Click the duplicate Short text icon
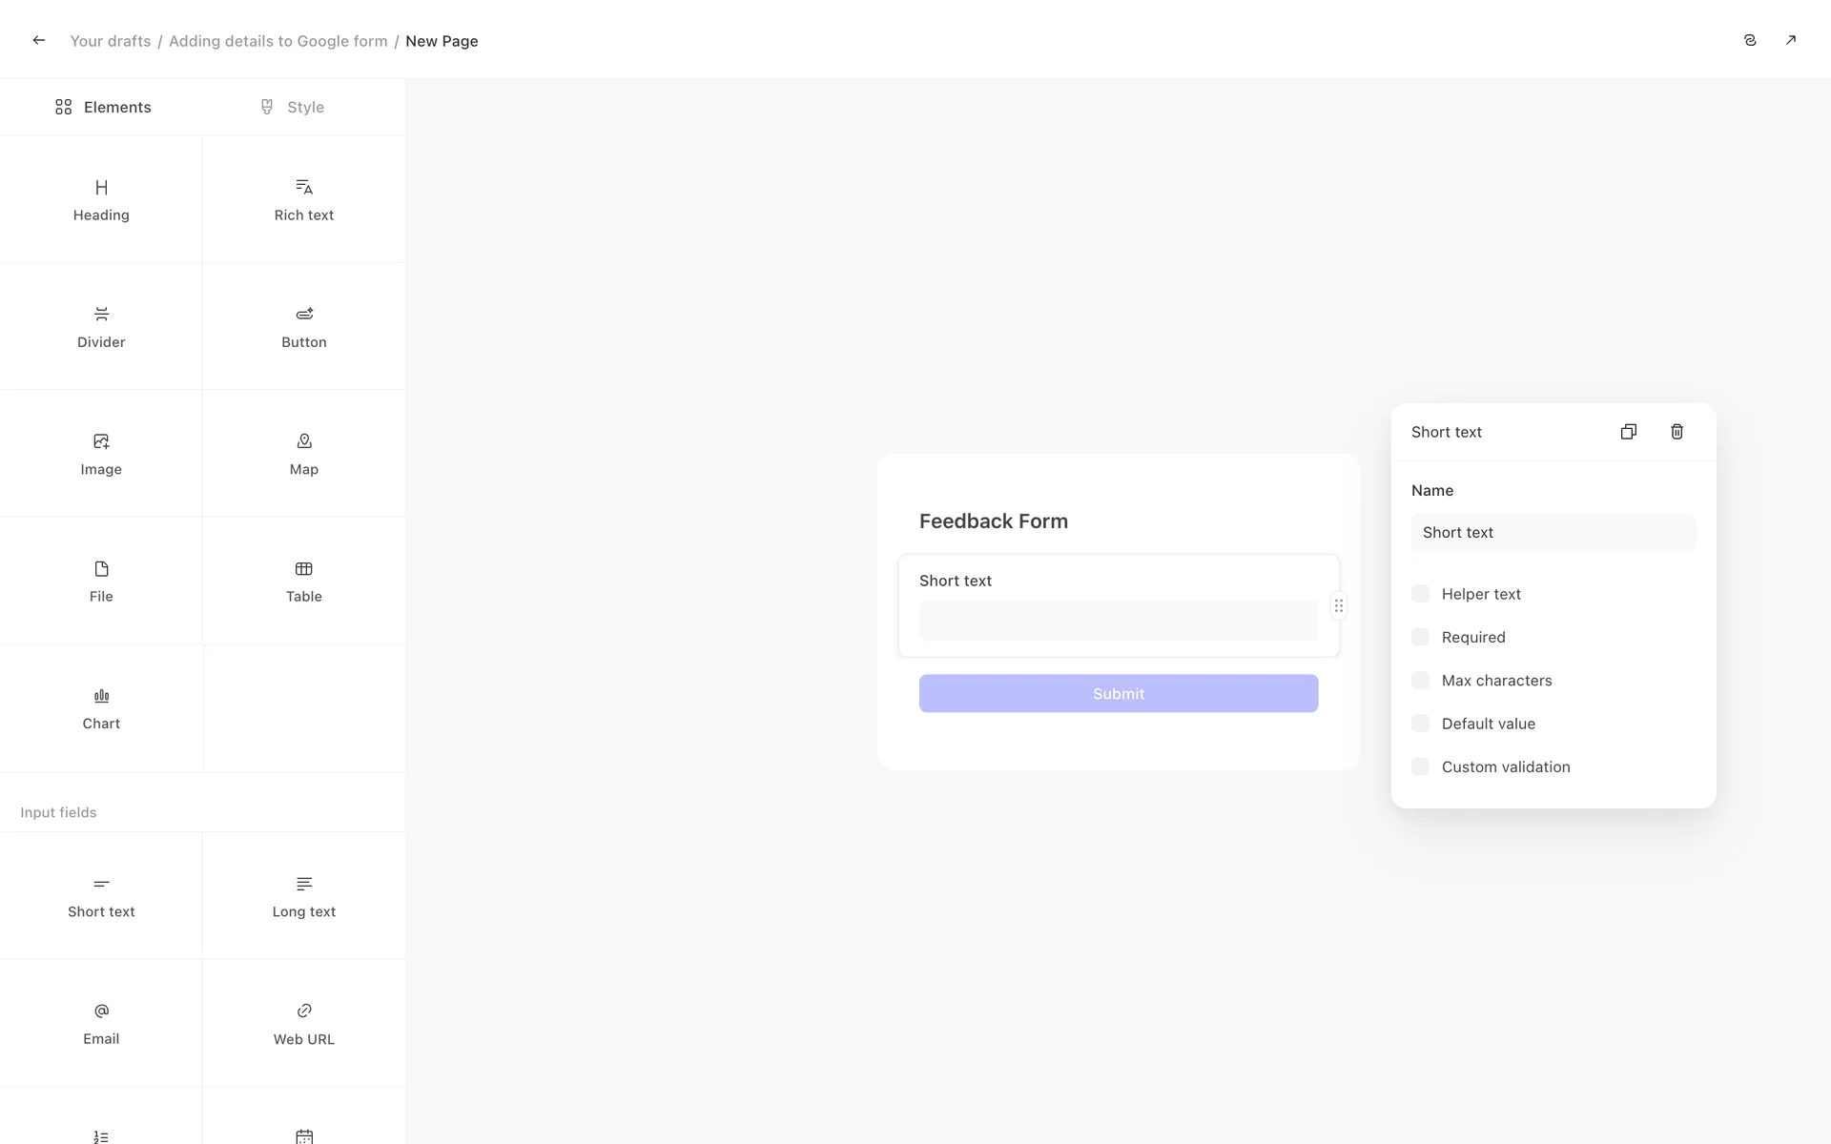 pos(1628,432)
